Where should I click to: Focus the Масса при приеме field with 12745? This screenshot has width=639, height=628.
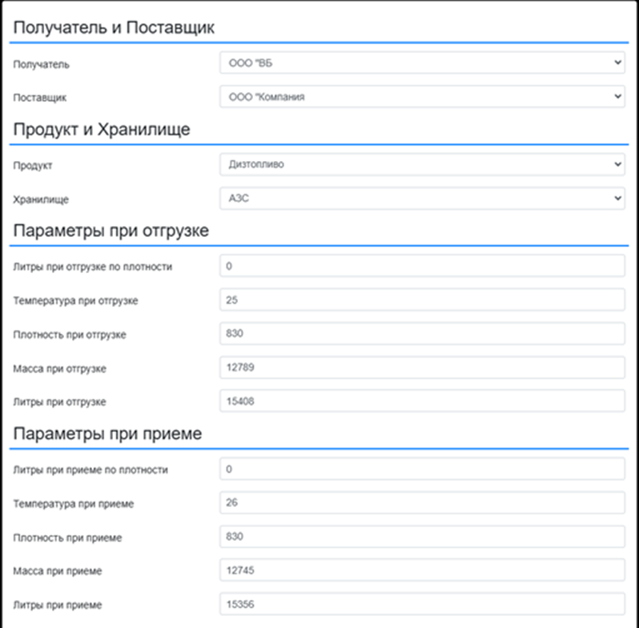[422, 570]
